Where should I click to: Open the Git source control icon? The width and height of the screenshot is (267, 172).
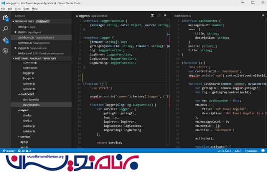[5, 40]
